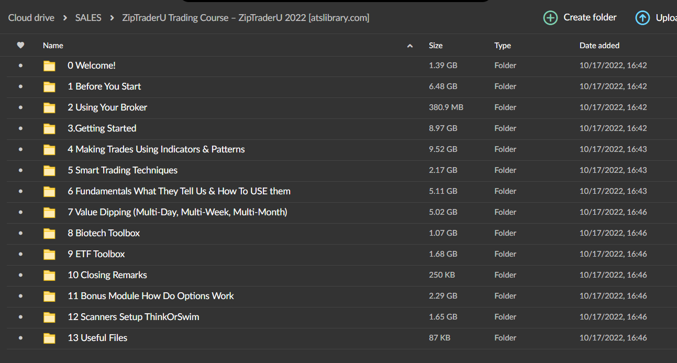Open 4 Making Trades Using Indicators & Patterns
Image resolution: width=677 pixels, height=363 pixels.
point(156,149)
